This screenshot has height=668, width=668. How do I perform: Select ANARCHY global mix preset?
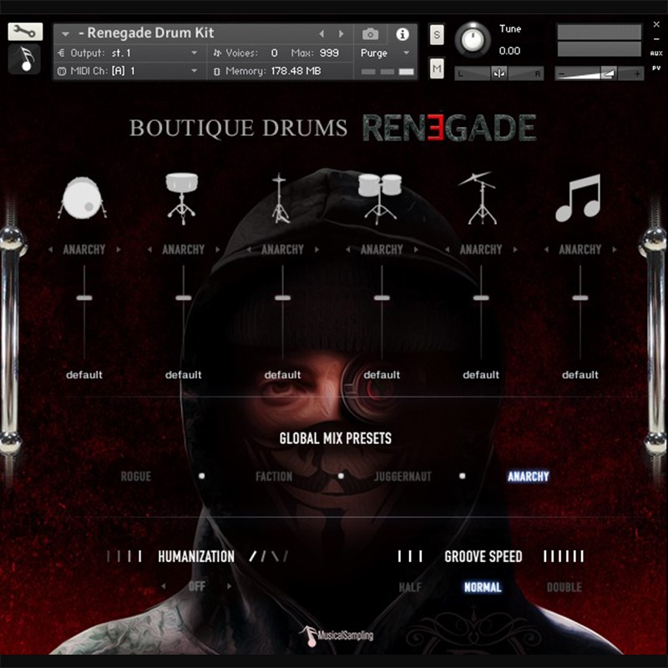tap(529, 476)
